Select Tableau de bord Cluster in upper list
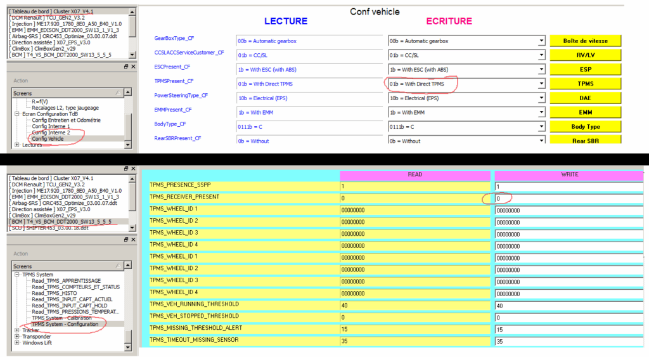 (51, 11)
